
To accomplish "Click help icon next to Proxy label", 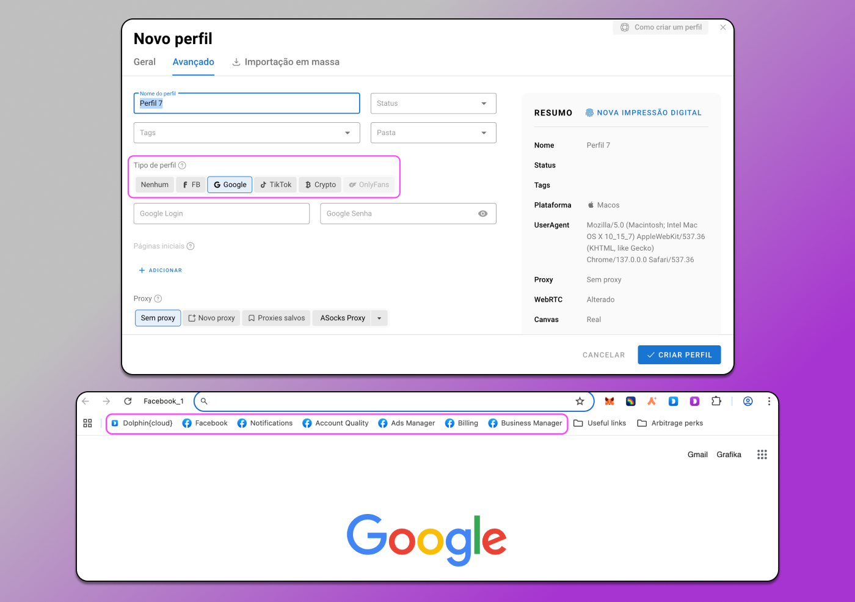I will [x=158, y=299].
